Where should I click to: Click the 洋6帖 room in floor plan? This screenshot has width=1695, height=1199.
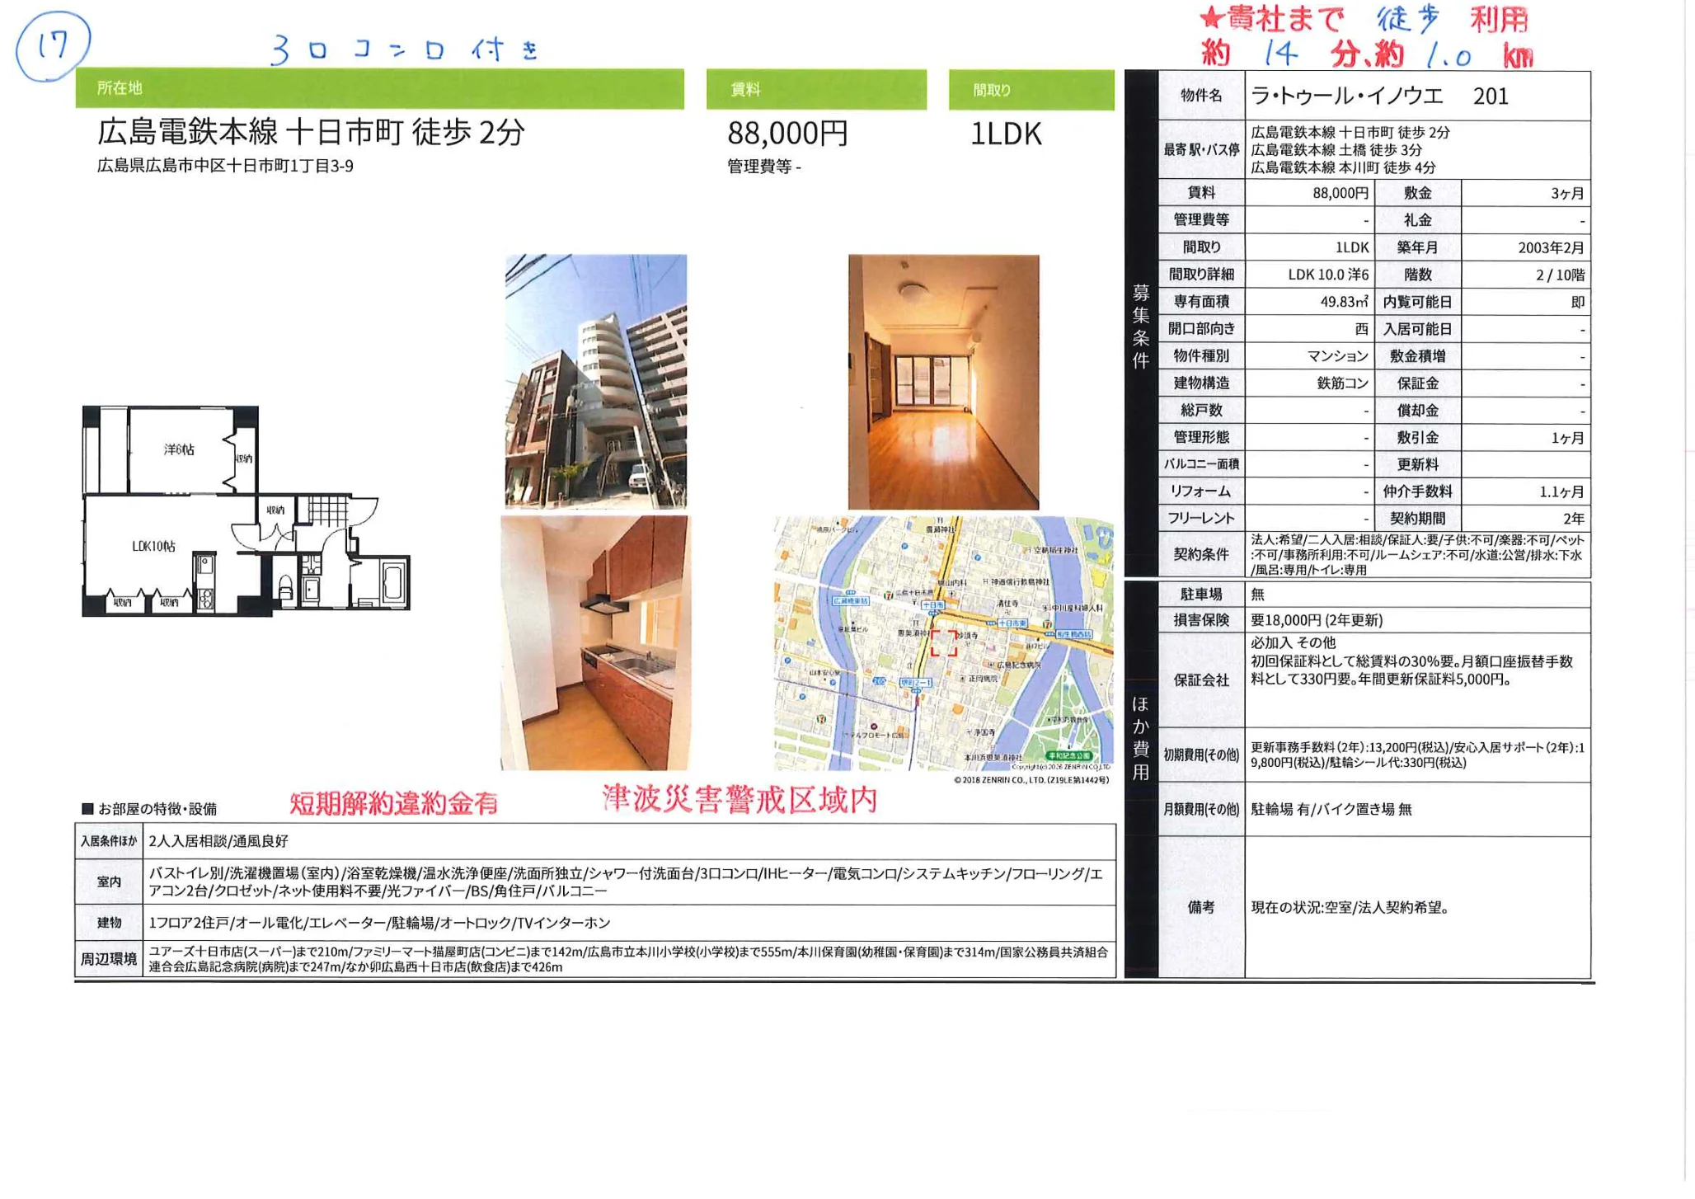coord(179,449)
